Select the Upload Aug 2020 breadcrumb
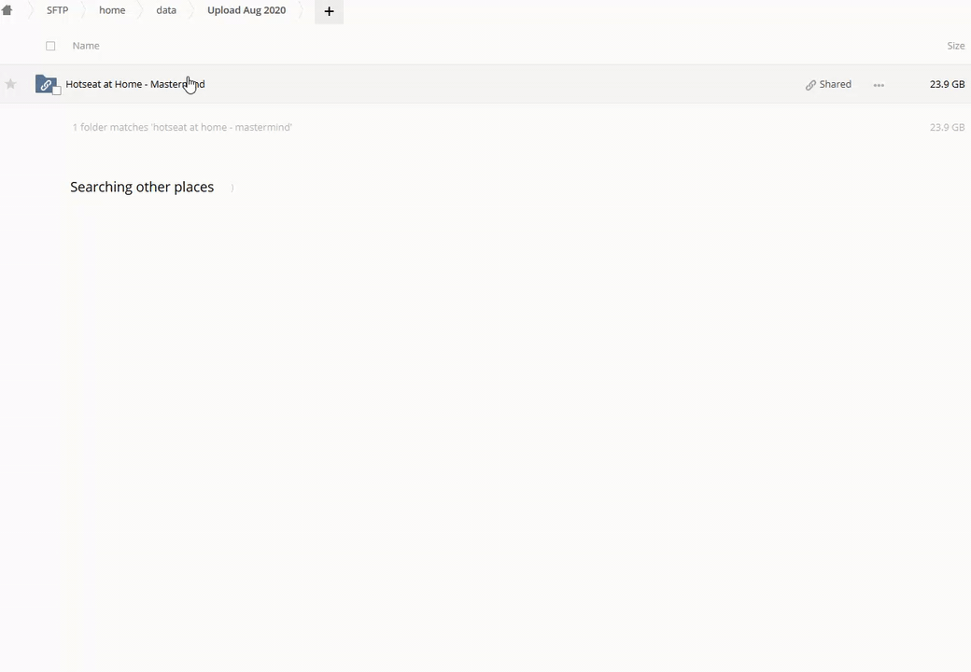The width and height of the screenshot is (971, 672). click(246, 10)
